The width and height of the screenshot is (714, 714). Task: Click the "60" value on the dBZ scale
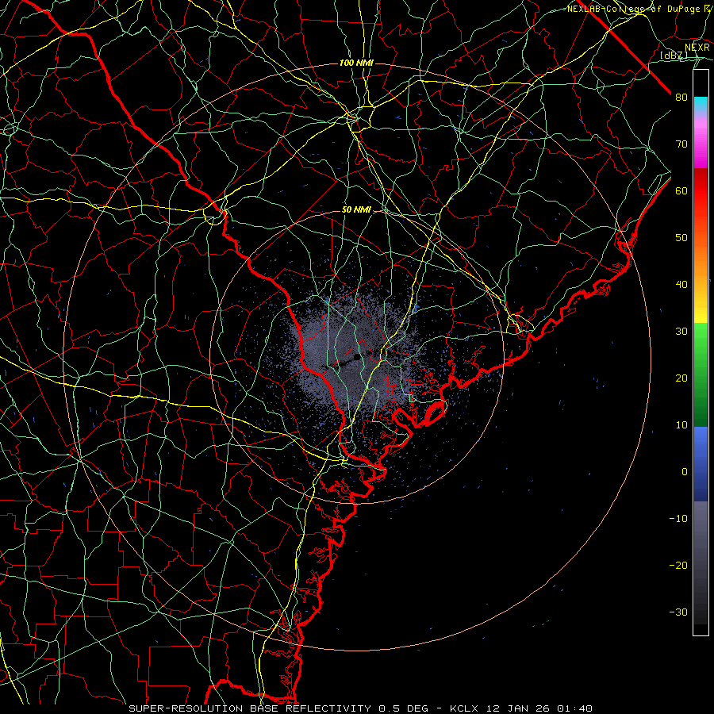pos(681,191)
